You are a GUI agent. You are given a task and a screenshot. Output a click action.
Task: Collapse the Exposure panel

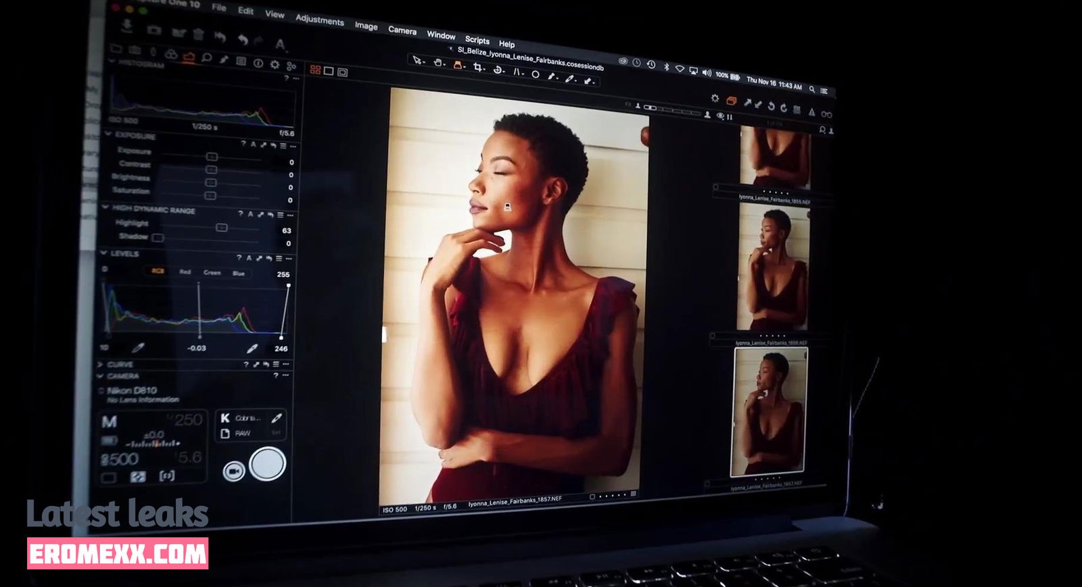[108, 134]
